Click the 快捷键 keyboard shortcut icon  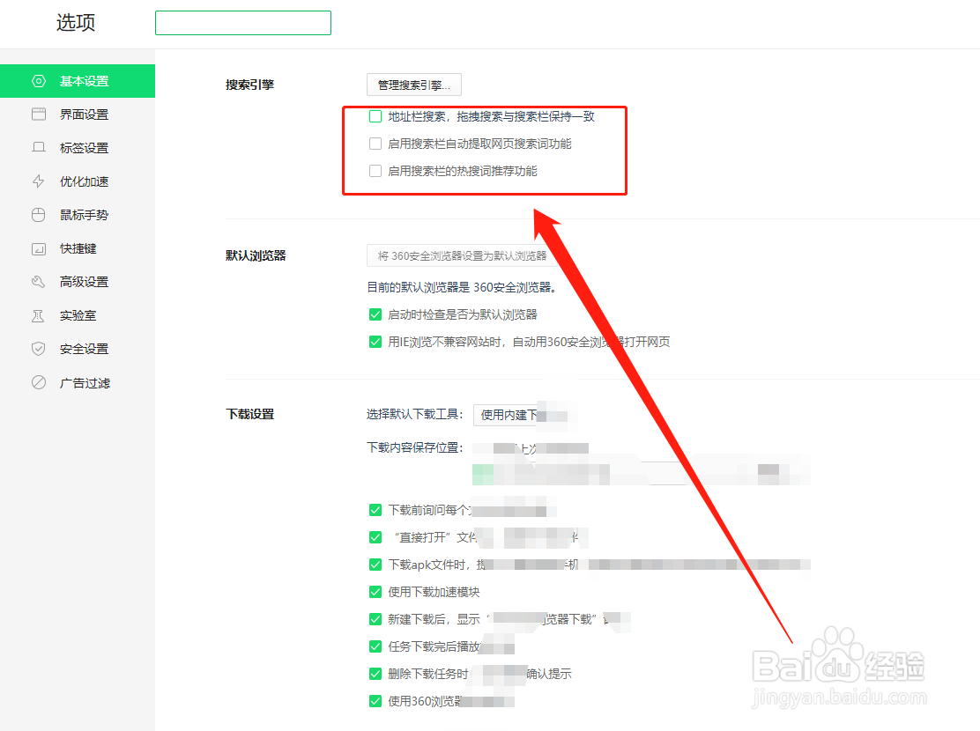click(x=39, y=248)
